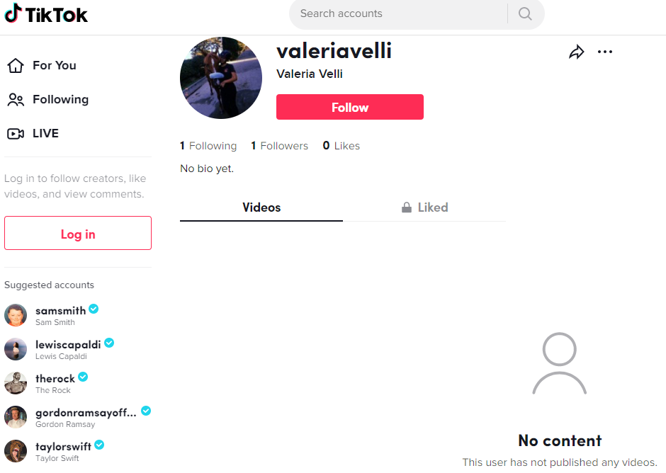The height and width of the screenshot is (473, 666).
Task: Open the share arrow icon
Action: [577, 52]
